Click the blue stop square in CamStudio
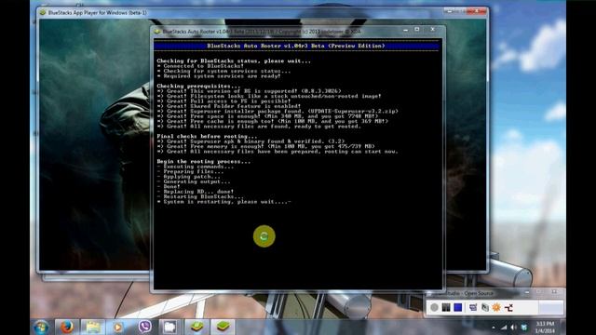The image size is (596, 335). tap(458, 307)
